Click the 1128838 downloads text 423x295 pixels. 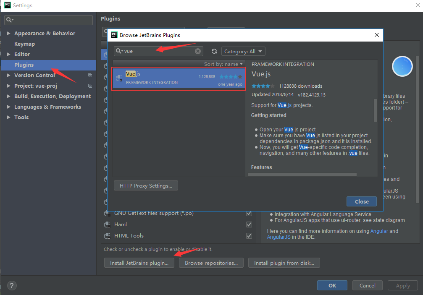tap(300, 86)
